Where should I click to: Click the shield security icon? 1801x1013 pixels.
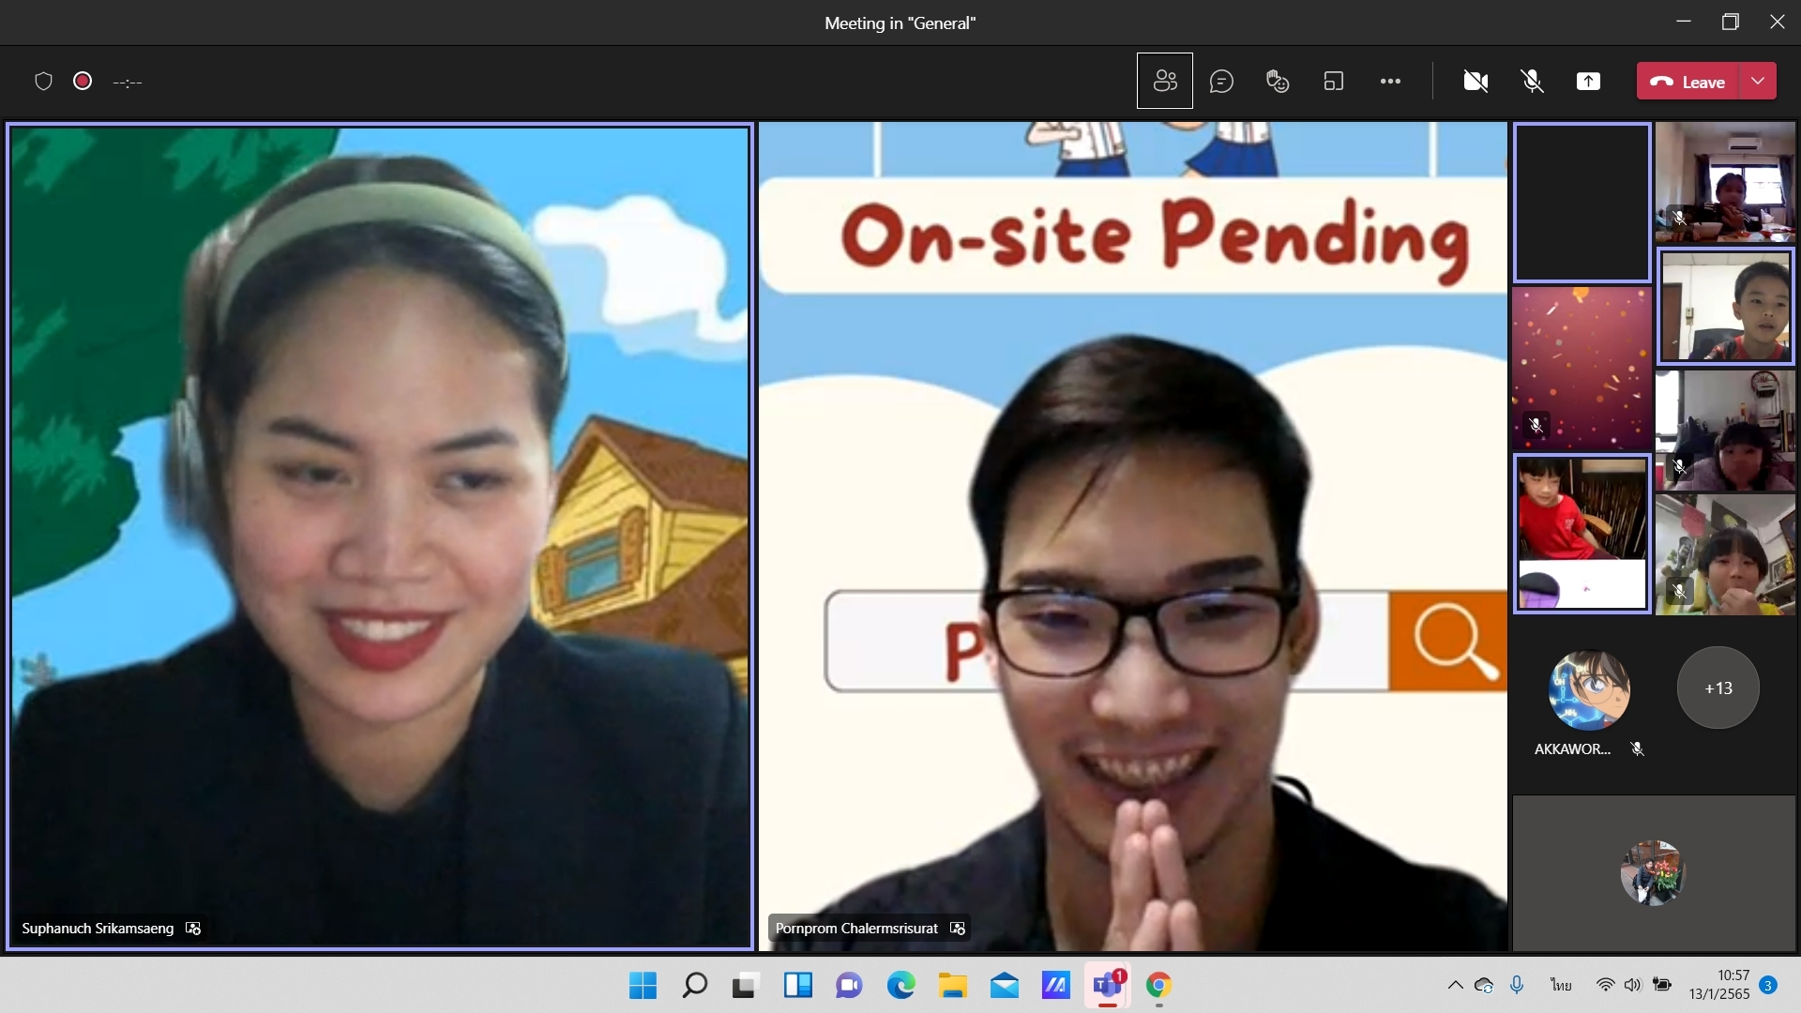tap(43, 82)
